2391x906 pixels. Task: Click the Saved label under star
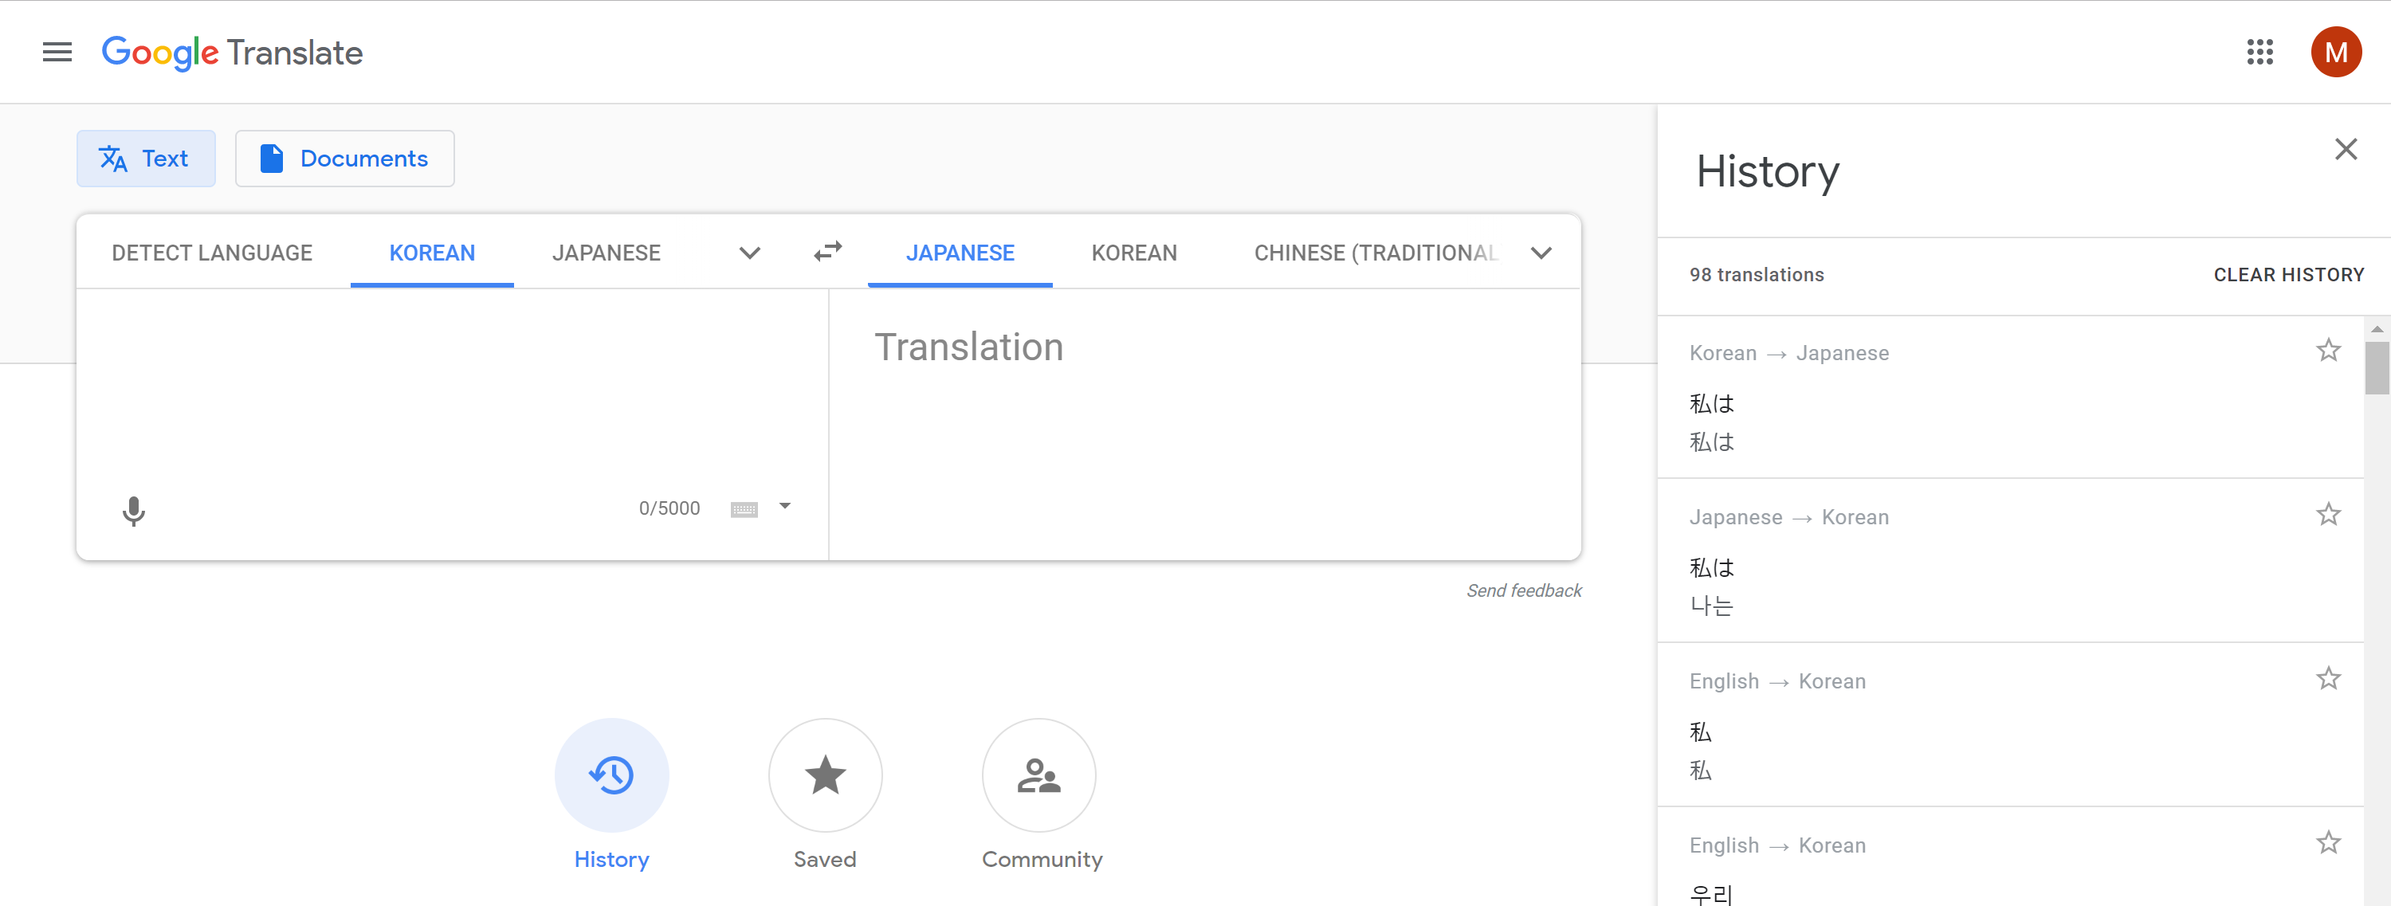(x=824, y=860)
